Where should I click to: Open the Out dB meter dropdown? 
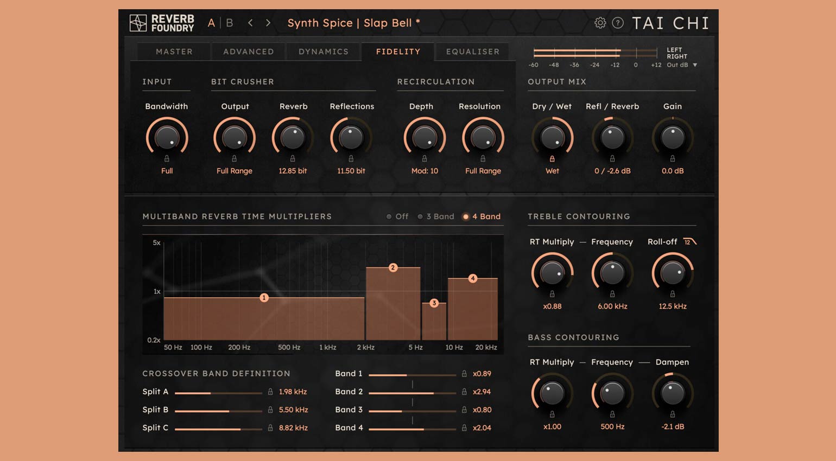pyautogui.click(x=681, y=65)
